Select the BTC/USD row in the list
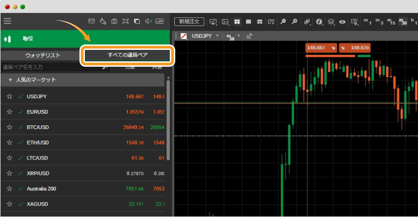The image size is (418, 217). click(83, 127)
